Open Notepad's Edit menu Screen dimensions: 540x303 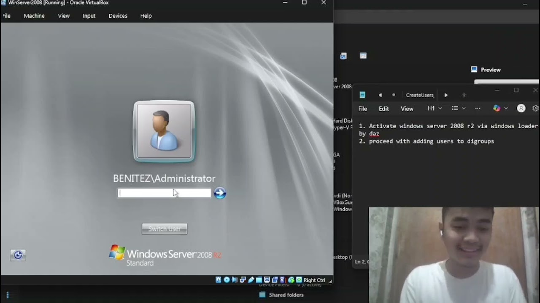[x=384, y=109]
